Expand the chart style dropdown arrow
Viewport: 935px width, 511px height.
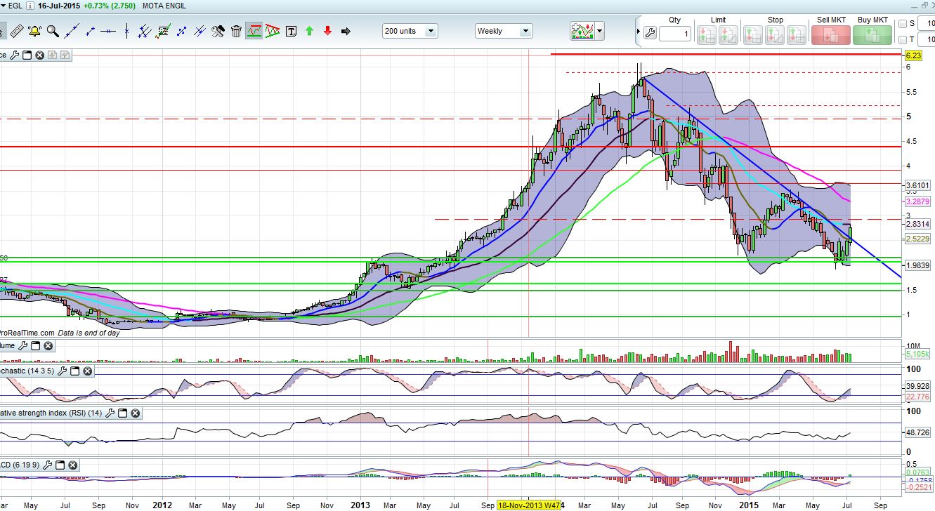click(599, 32)
